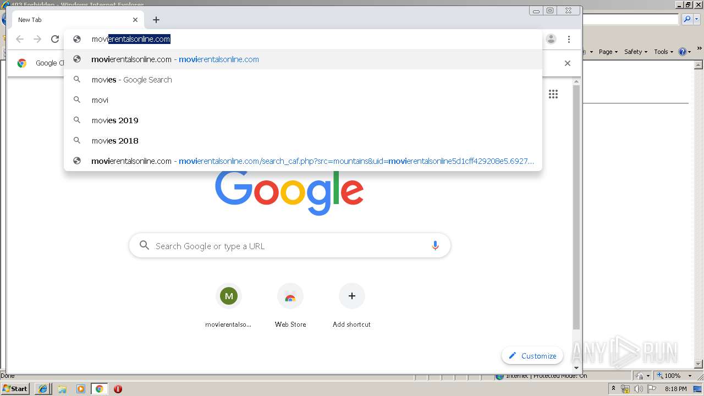Click the Customize button
The height and width of the screenshot is (396, 704).
click(532, 356)
